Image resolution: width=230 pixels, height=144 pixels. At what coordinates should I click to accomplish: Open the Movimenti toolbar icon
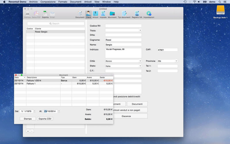point(112,14)
